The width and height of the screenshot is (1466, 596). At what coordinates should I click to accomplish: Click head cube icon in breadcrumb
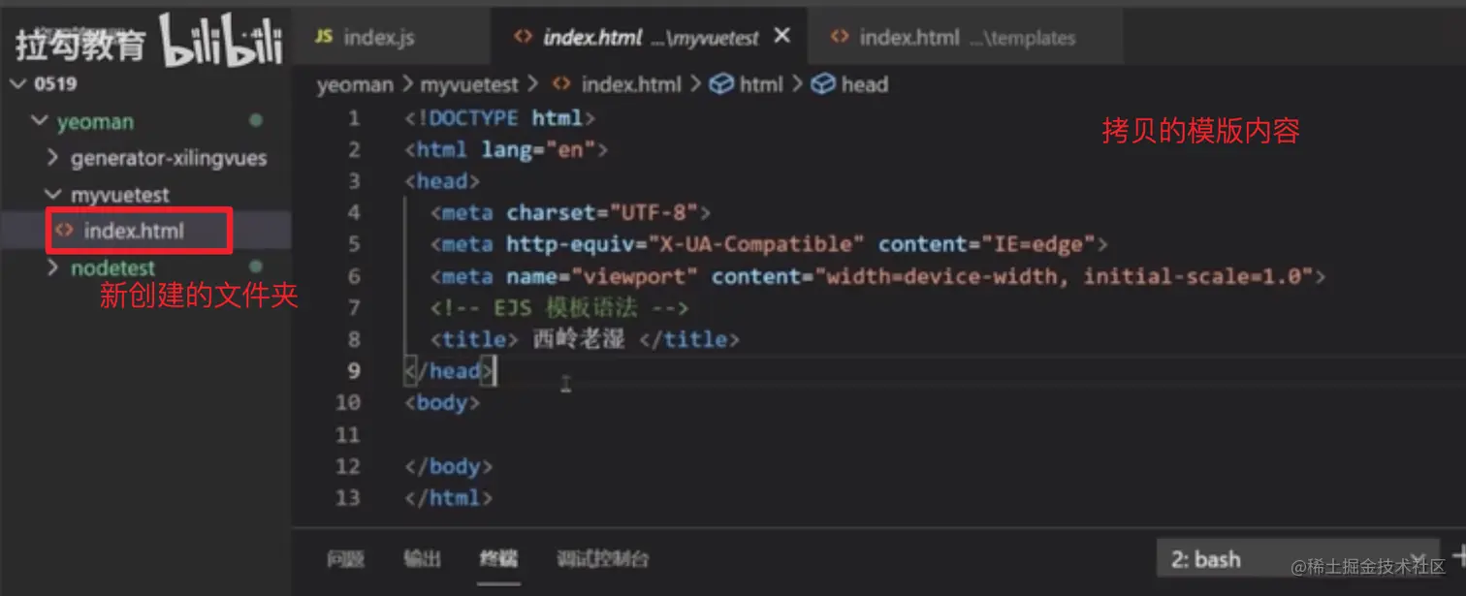(823, 84)
